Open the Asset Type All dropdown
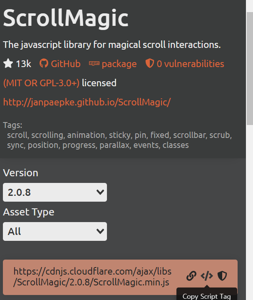Screen dimensions: 253x300 coord(55,231)
